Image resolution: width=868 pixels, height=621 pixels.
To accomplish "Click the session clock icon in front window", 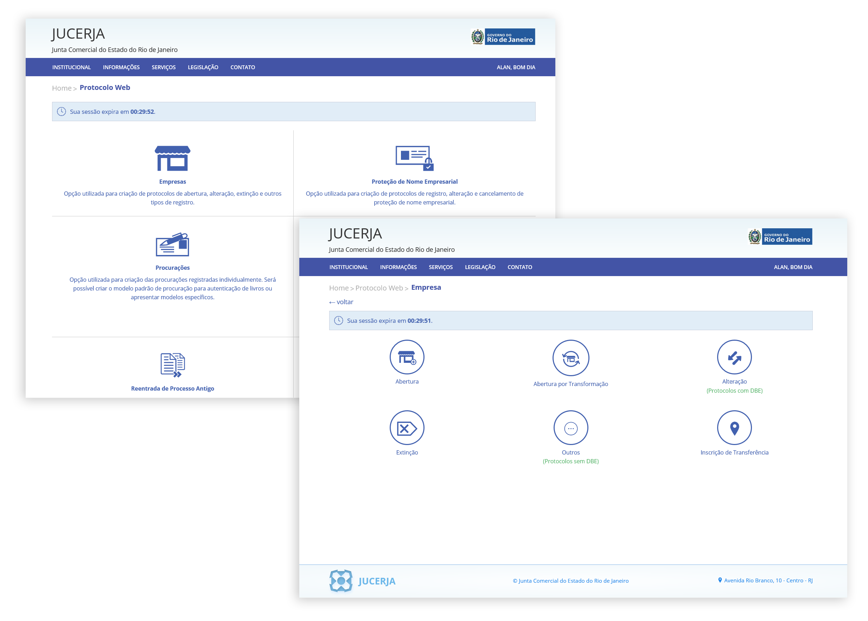I will click(338, 320).
